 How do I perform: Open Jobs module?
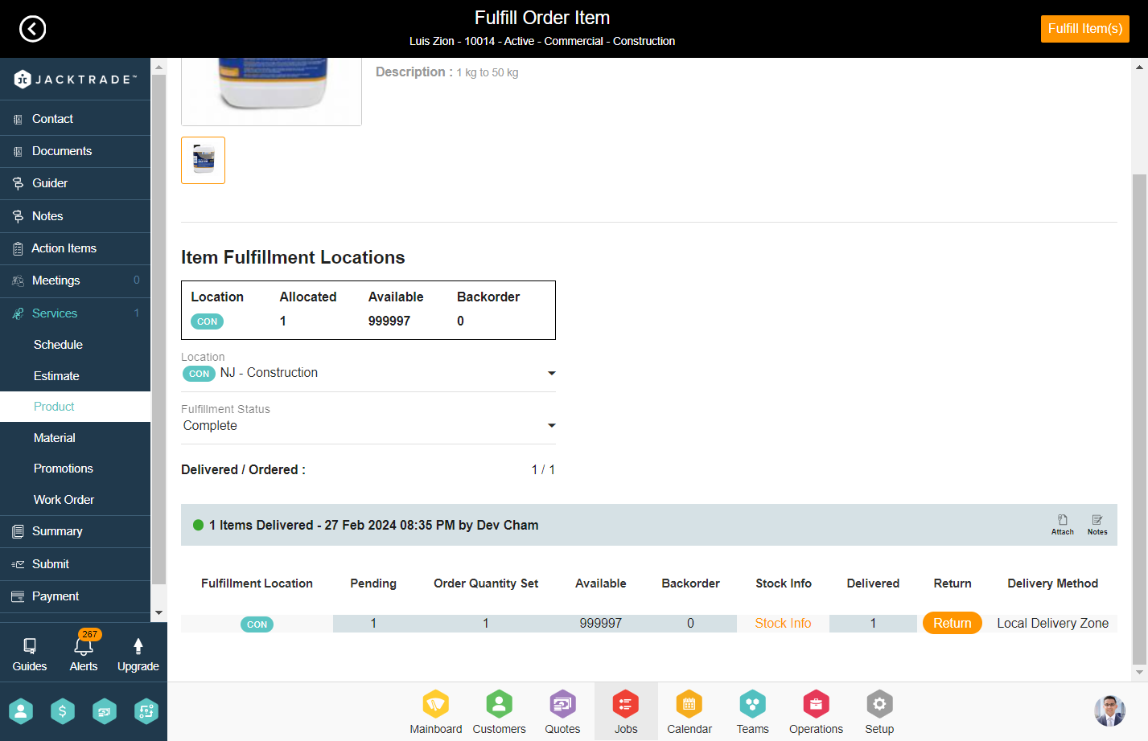(x=626, y=712)
